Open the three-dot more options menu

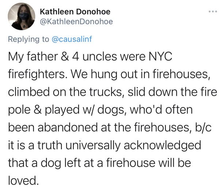pyautogui.click(x=213, y=12)
